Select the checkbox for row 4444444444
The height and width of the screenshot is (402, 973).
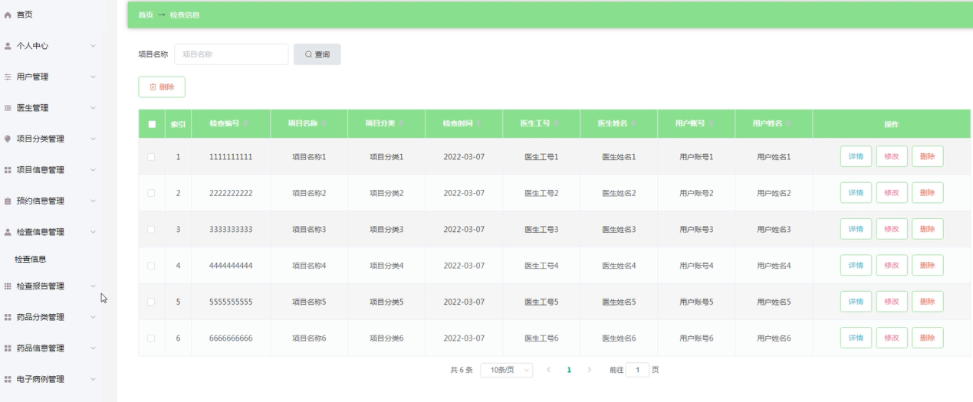click(151, 266)
